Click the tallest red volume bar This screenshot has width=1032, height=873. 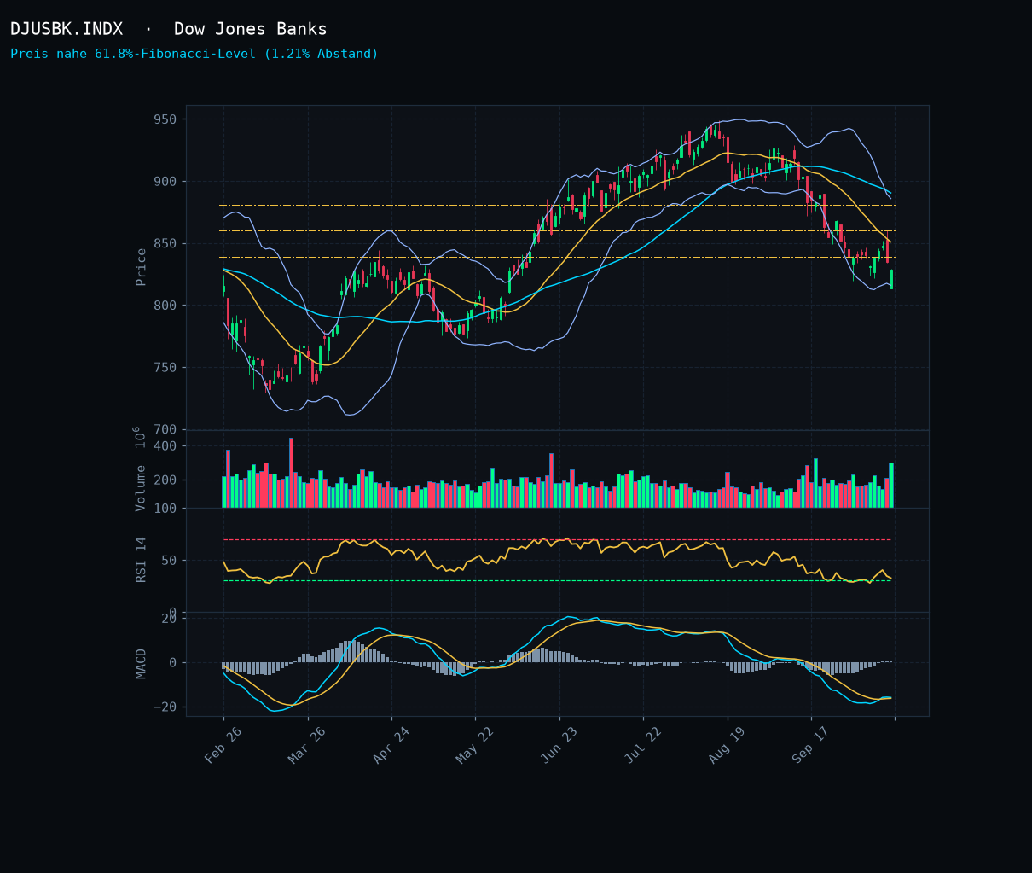291,473
